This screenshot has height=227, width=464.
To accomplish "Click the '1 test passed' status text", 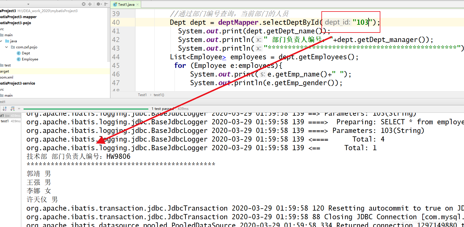I will [x=163, y=109].
